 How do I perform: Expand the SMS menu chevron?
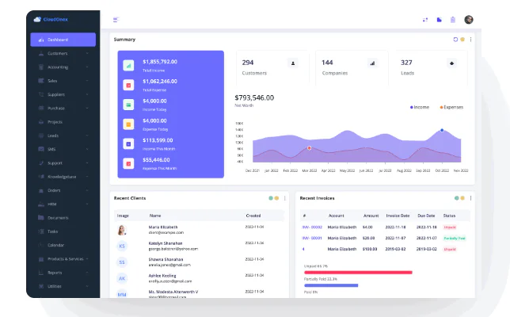[x=87, y=149]
